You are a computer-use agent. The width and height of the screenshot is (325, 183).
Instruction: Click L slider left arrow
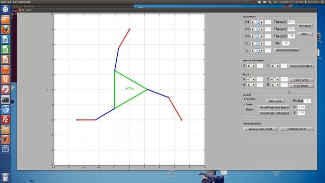252,50
